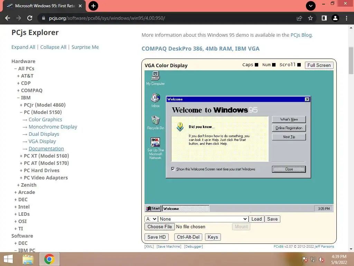Enter Full Screen mode

coord(319,65)
